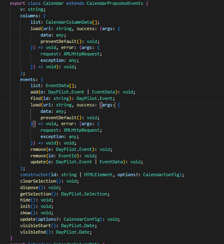Click the constructor keyword
Viewport: 224px width, 244px height.
coord(34,175)
